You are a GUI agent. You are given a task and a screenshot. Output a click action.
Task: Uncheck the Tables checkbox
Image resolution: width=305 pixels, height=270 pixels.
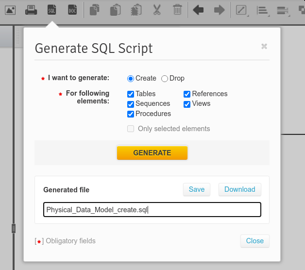131,94
